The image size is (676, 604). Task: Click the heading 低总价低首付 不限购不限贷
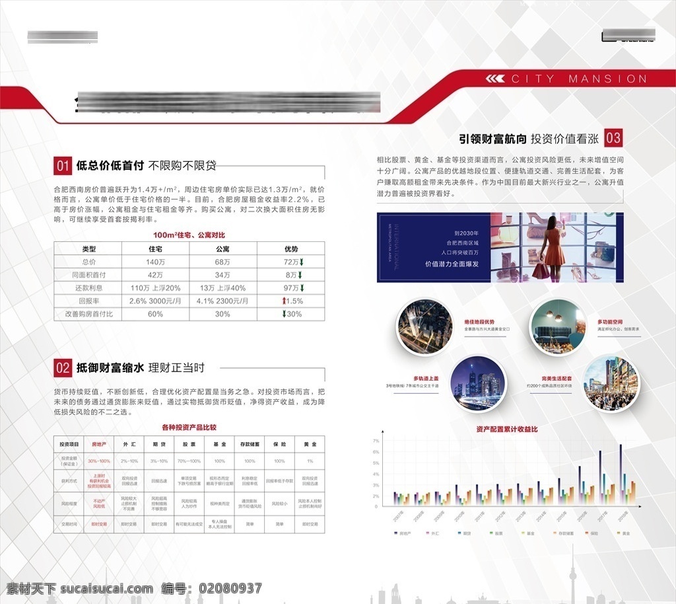coord(146,166)
